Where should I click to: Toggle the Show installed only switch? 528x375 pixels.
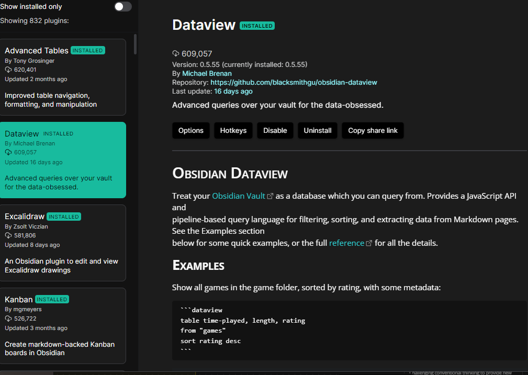(x=123, y=7)
